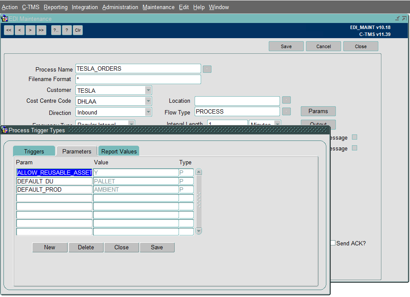This screenshot has width=410, height=297.
Task: Go to first record with << button
Action: click(x=9, y=30)
